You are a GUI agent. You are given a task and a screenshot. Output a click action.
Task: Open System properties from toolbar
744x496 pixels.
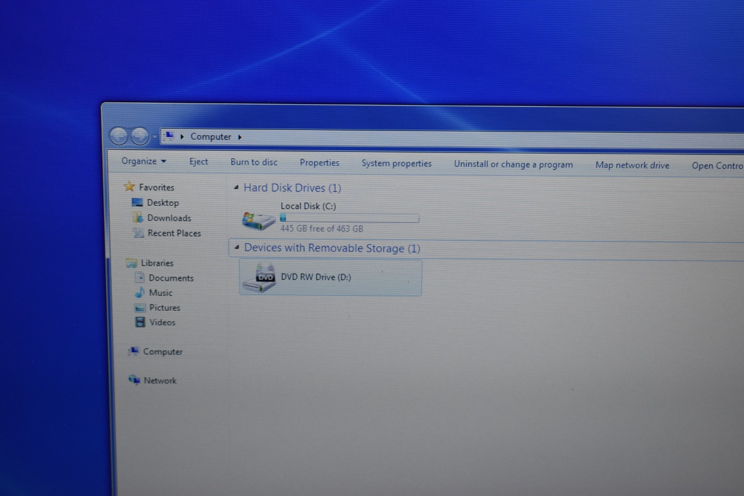(x=397, y=164)
